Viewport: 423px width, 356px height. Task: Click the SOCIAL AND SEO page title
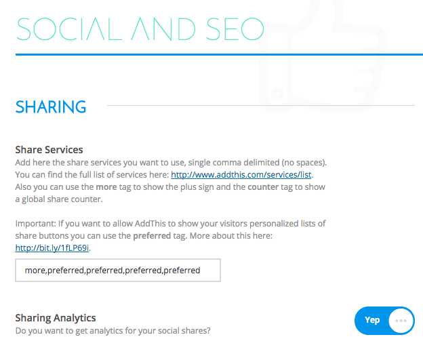coord(140,29)
